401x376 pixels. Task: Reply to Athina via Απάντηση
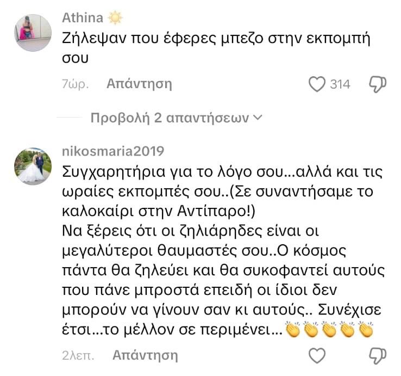pos(139,84)
